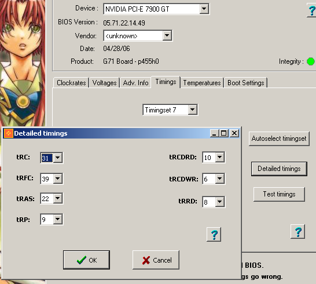Viewport: 316px width, 284px height.
Task: Switch to the Clockrates tab
Action: (x=71, y=83)
